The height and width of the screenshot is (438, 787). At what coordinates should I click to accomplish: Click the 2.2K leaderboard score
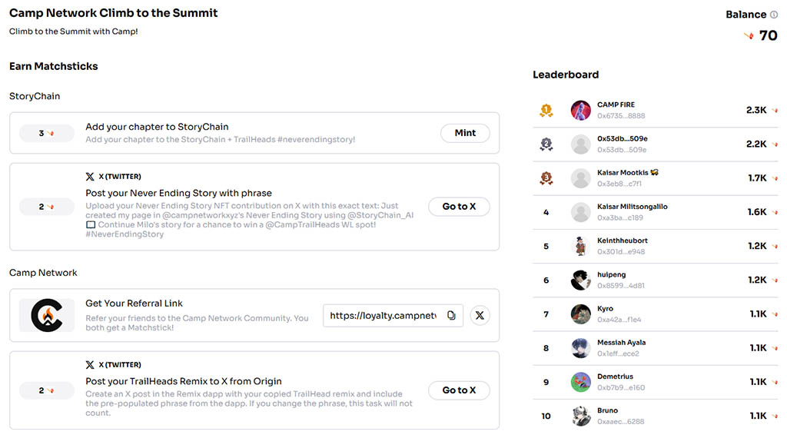(x=756, y=144)
